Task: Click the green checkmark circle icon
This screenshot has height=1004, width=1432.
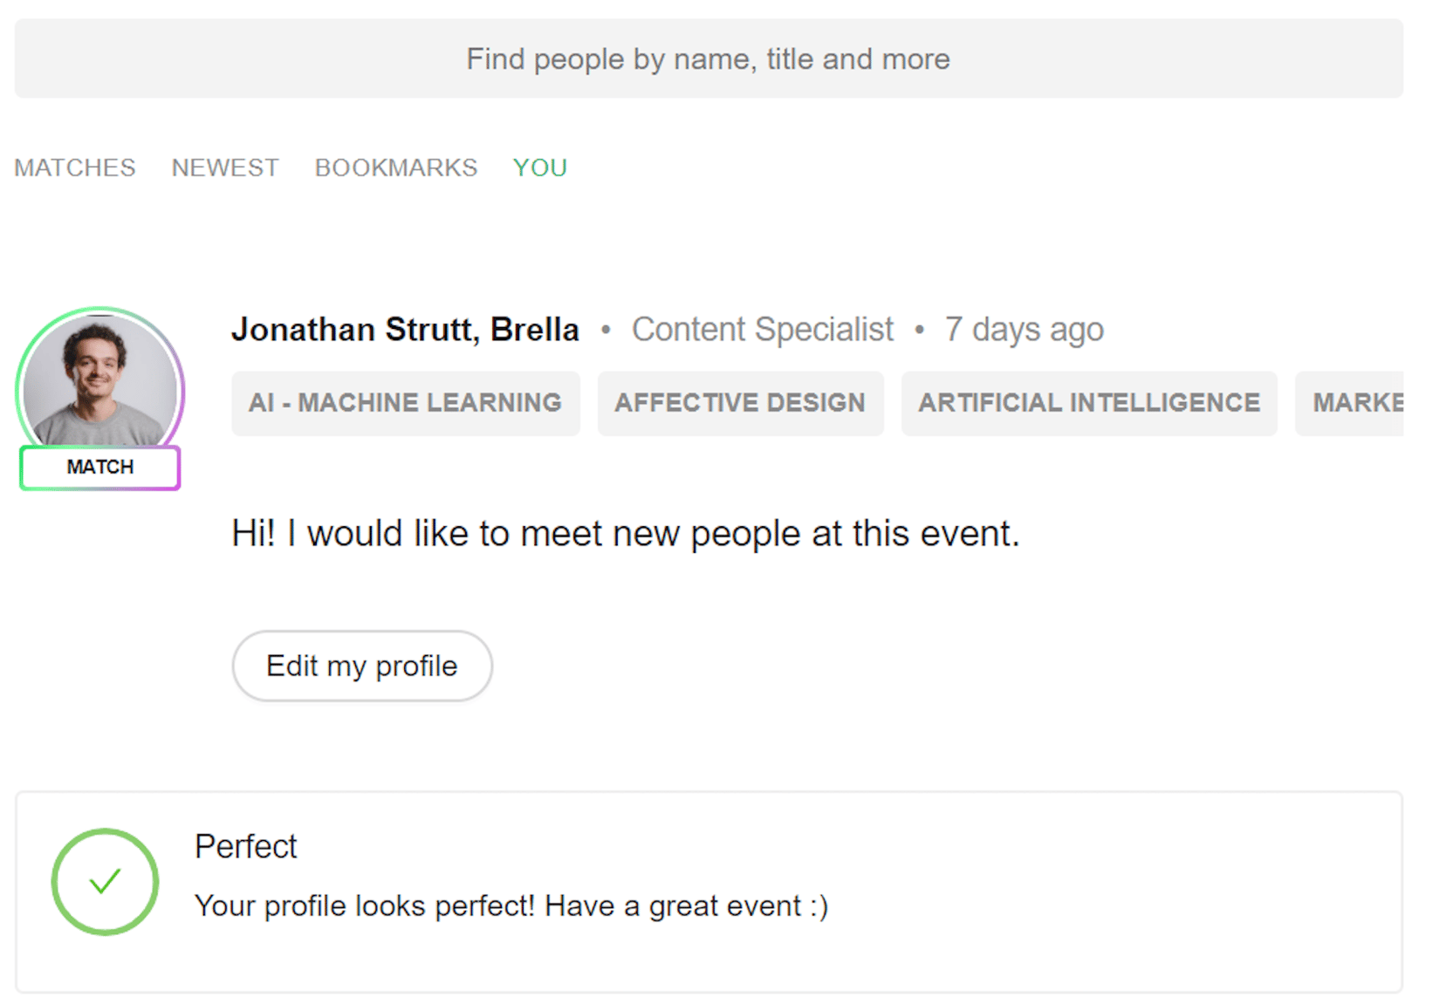Action: point(105,882)
